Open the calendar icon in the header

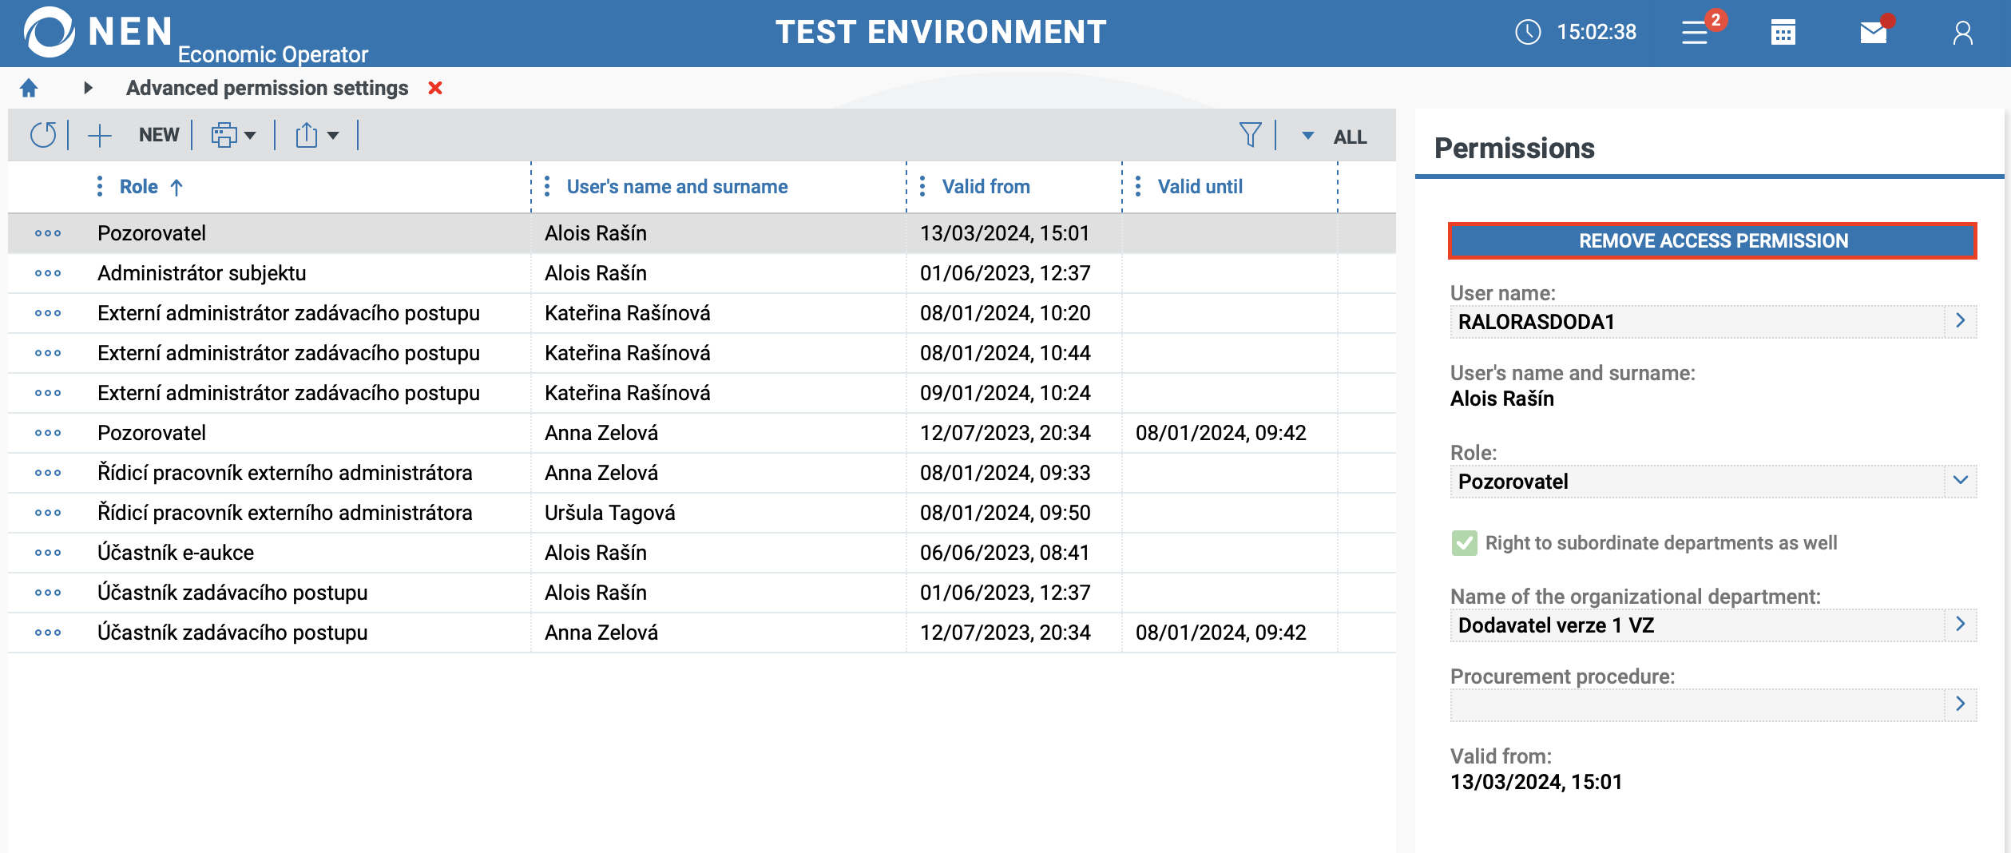[1783, 33]
